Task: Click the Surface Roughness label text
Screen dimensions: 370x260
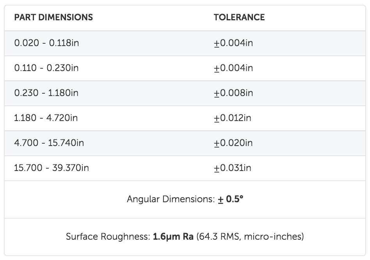Action: click(x=108, y=237)
